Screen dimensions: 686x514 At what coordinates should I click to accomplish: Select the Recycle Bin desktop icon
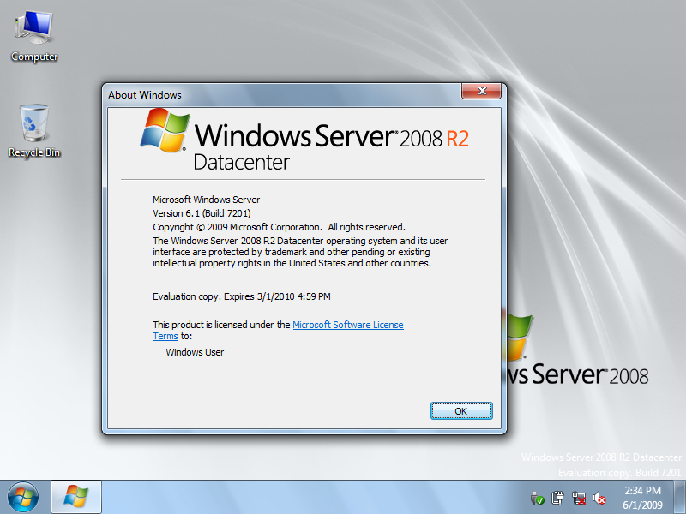34,131
